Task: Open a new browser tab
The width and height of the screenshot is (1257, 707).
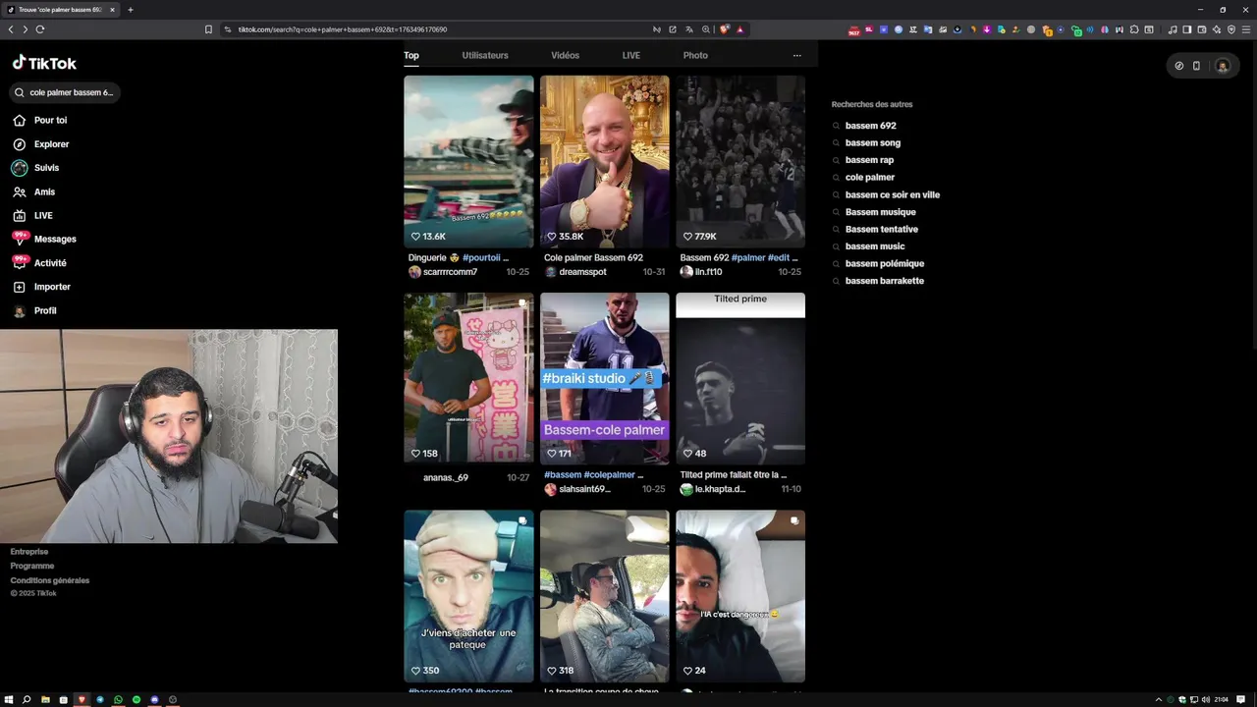Action: pos(130,10)
